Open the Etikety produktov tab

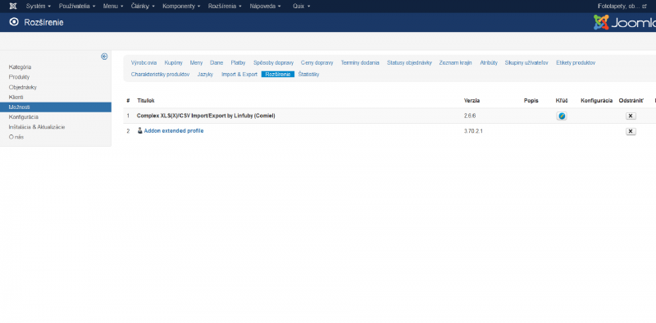click(576, 63)
